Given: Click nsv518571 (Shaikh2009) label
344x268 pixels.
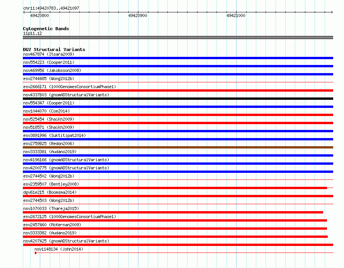Looking at the screenshot, I should (x=49, y=127).
